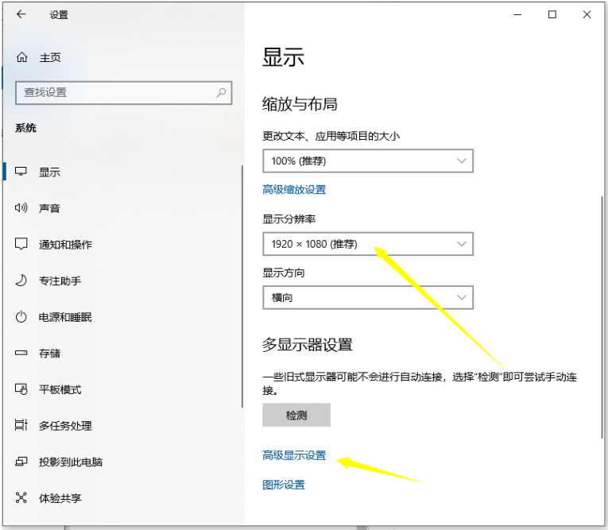Click the Display (显示) monitor icon
Screen dimensions: 608x530
coord(21,172)
